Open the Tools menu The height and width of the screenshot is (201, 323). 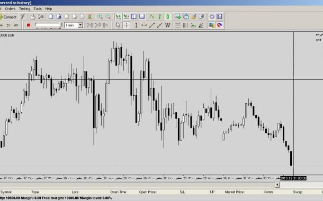click(x=38, y=9)
